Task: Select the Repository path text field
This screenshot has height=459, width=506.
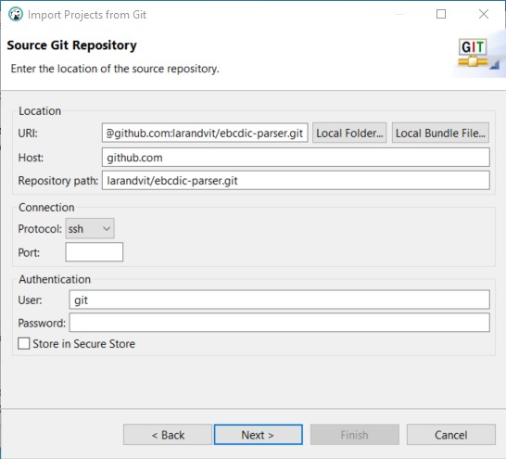Action: pos(296,180)
